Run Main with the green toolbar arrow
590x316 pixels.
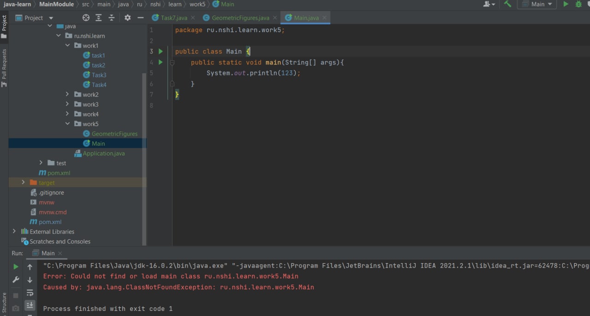tap(566, 4)
